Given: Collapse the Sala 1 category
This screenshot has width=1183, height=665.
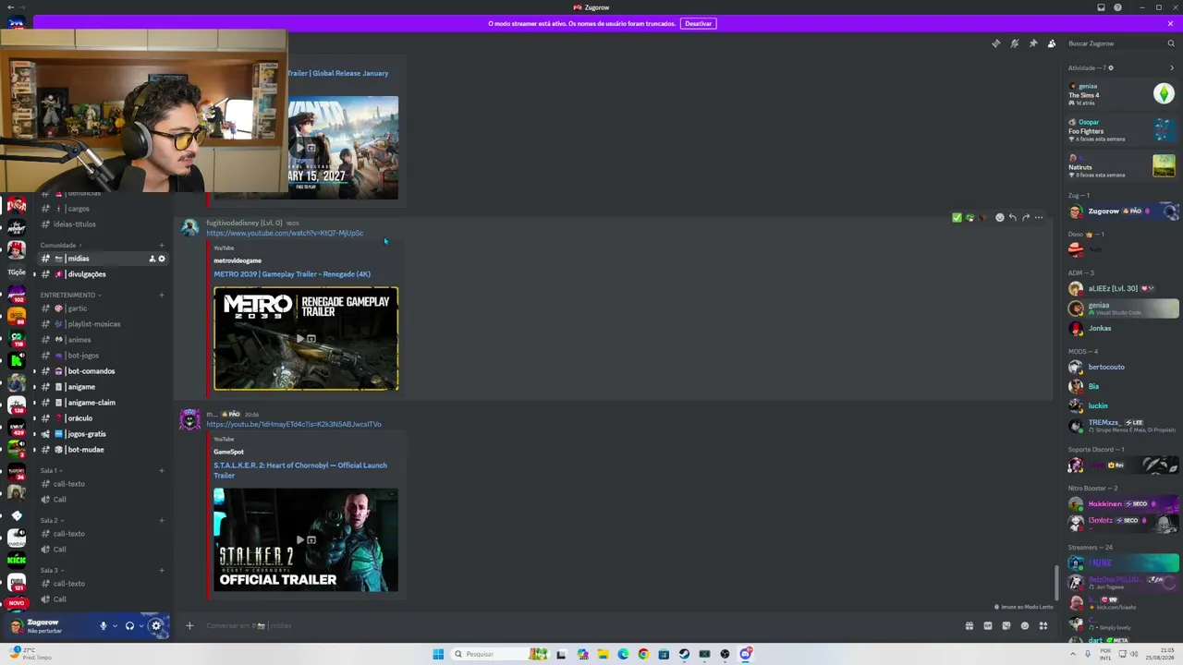Looking at the screenshot, I should [50, 470].
